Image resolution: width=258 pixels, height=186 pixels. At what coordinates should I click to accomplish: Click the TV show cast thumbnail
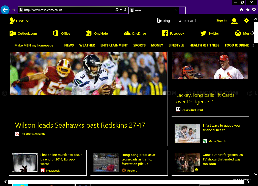[x=187, y=163]
